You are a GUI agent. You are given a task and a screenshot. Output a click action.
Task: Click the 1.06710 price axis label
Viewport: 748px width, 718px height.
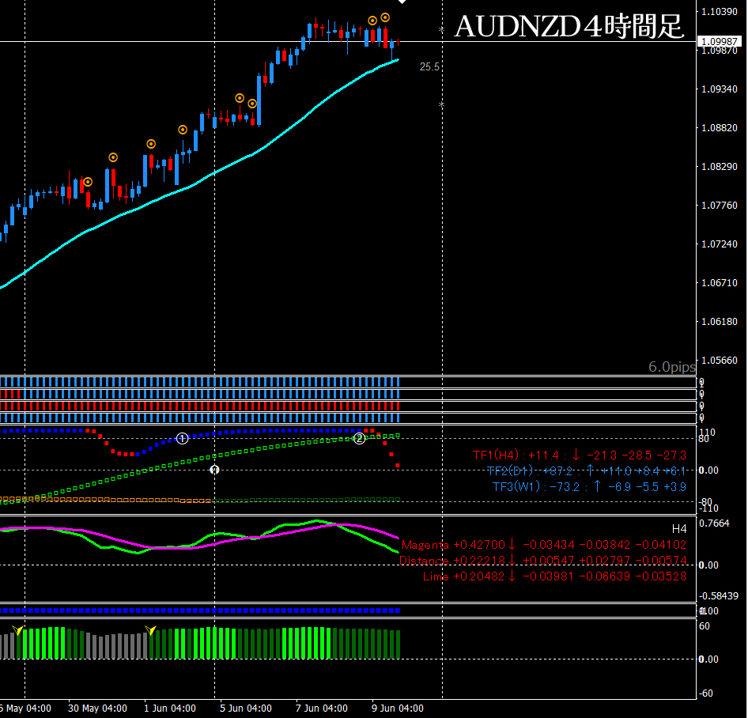click(x=720, y=282)
